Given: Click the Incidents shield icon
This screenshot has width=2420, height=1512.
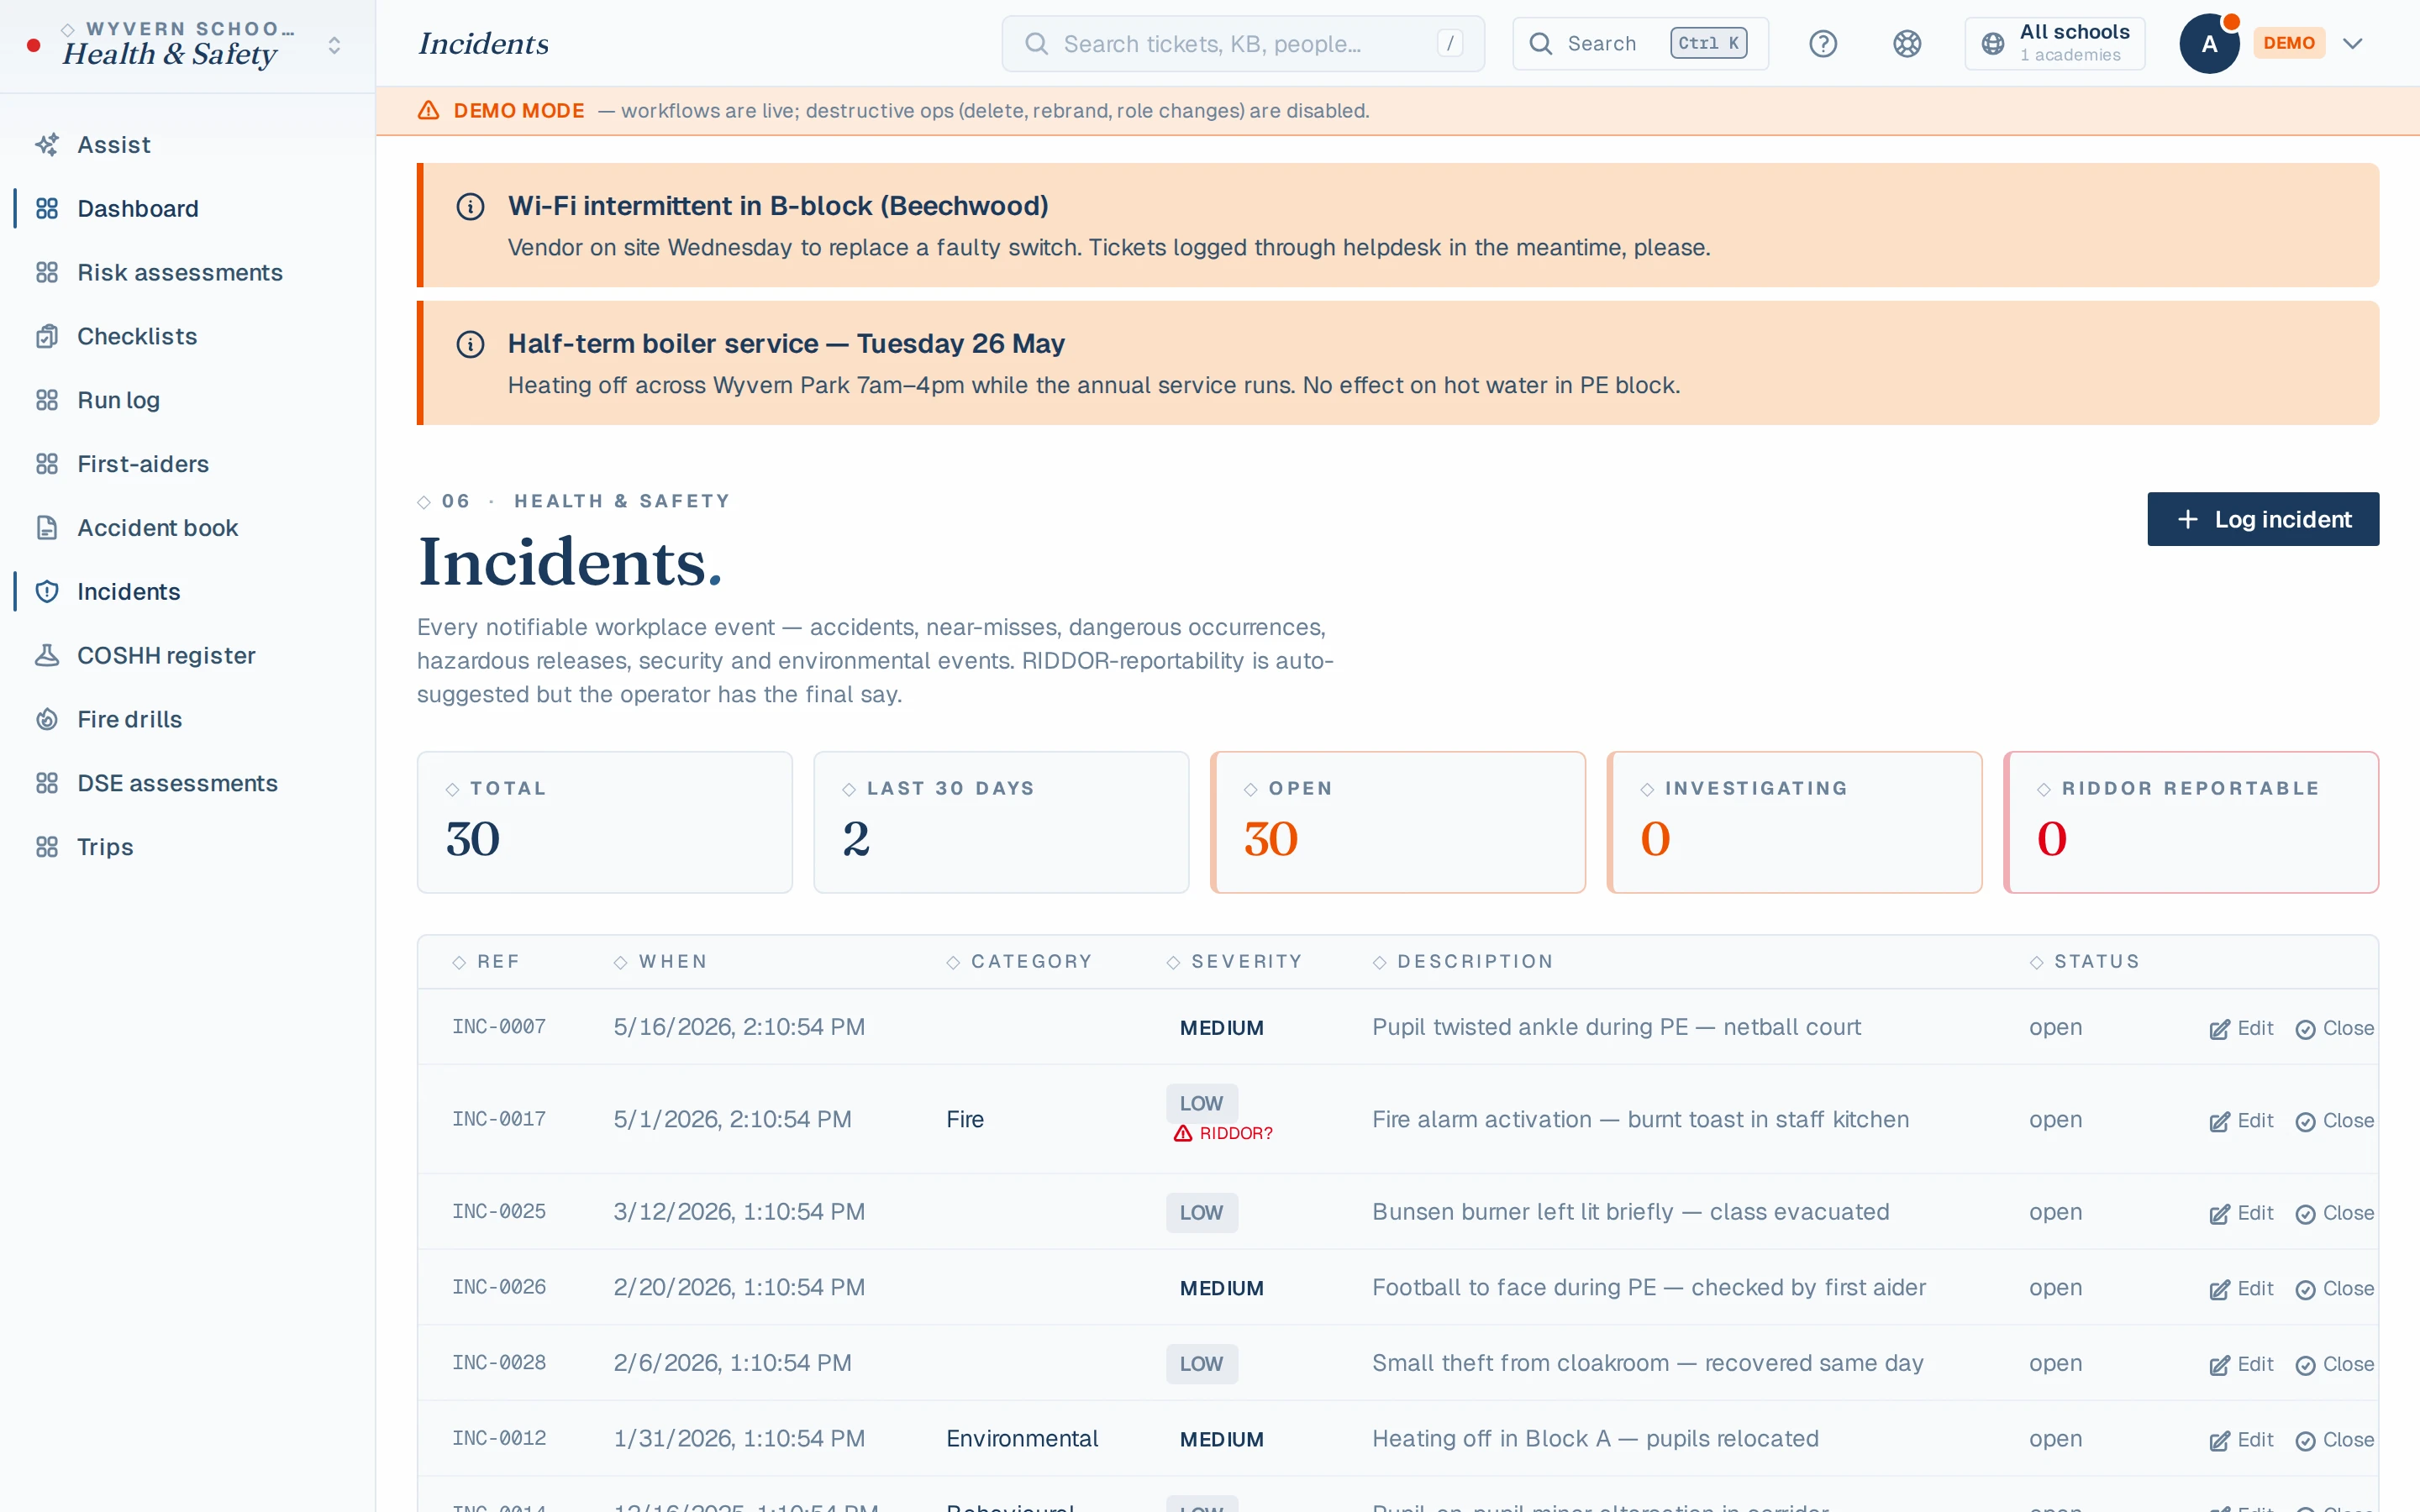Looking at the screenshot, I should pyautogui.click(x=47, y=592).
